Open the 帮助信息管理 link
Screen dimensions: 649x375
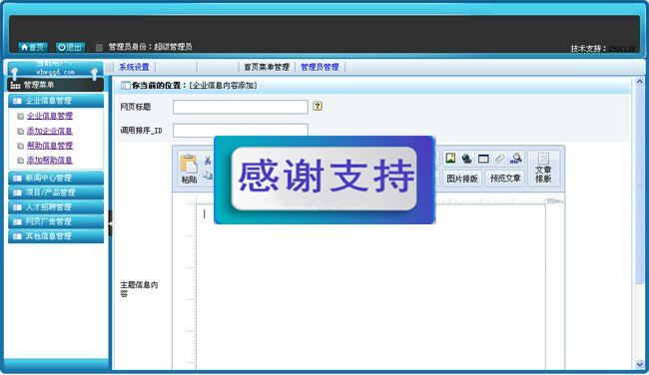coord(50,146)
